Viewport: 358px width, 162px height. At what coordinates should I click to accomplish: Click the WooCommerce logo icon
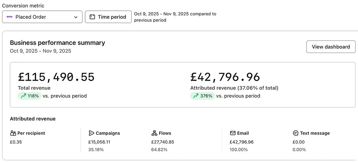tap(10, 17)
